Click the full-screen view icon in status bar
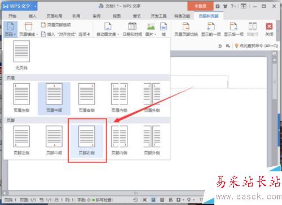The image size is (282, 205). [144, 200]
